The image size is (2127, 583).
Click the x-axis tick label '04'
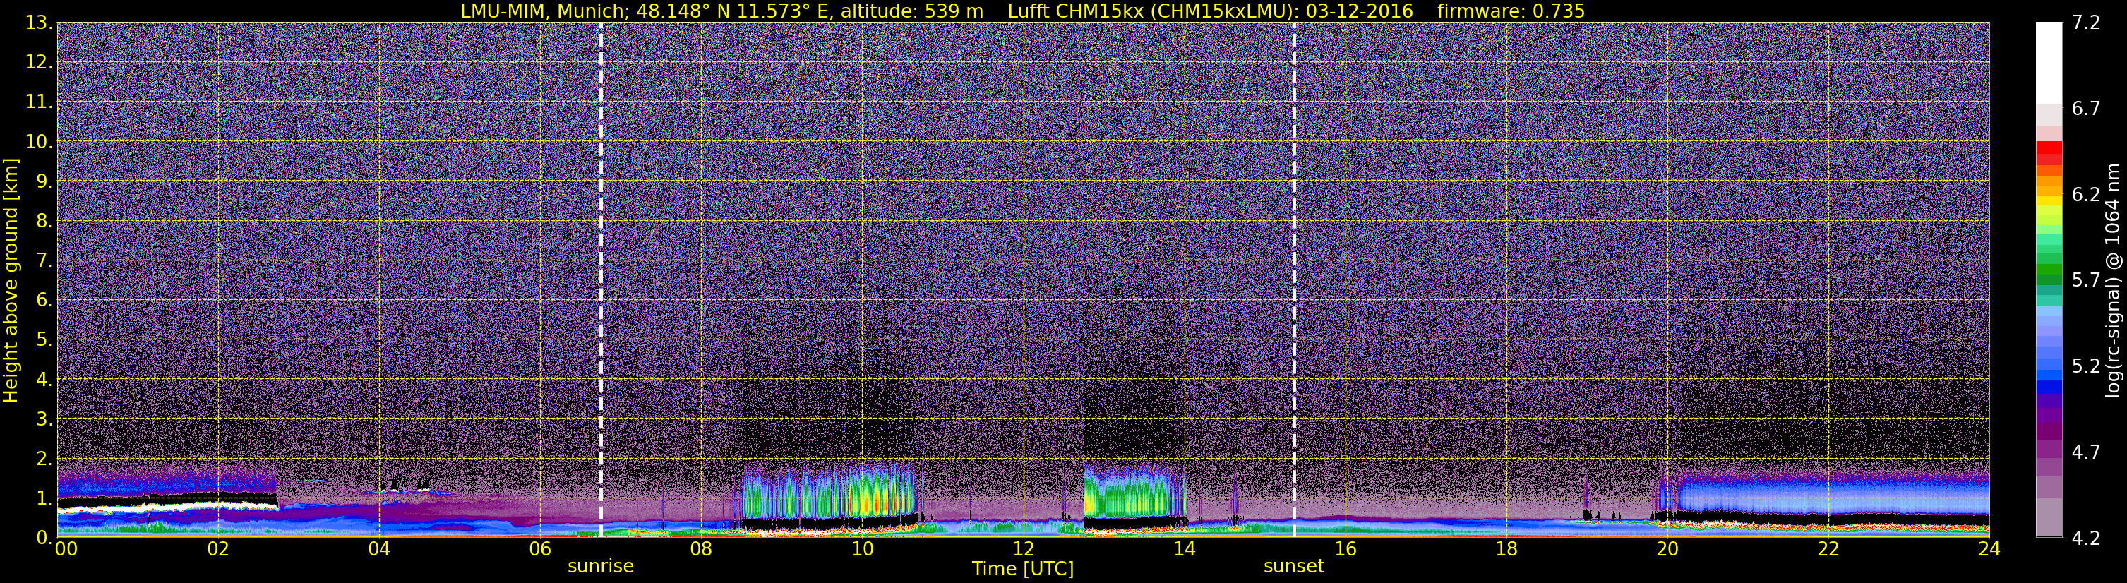378,550
